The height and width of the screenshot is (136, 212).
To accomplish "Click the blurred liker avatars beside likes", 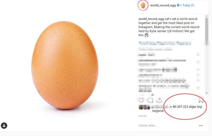I will click(144, 107).
